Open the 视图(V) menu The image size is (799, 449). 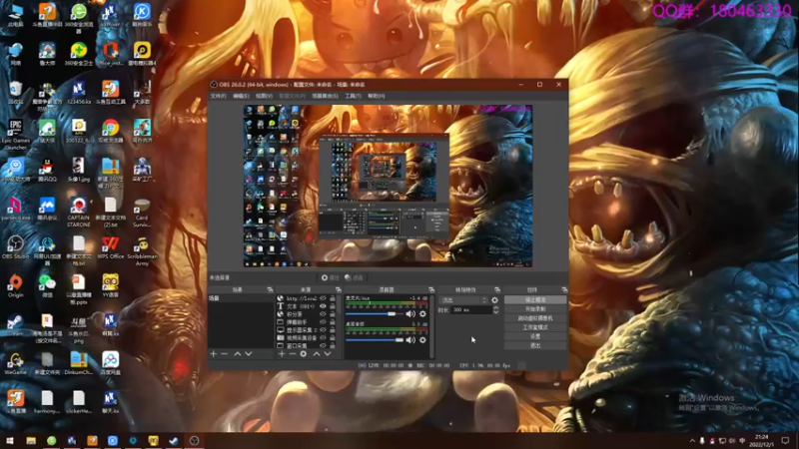coord(264,96)
